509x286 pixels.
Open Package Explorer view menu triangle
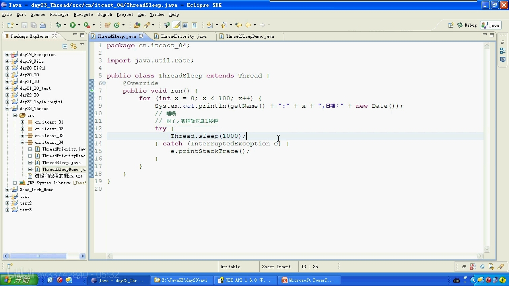click(82, 45)
